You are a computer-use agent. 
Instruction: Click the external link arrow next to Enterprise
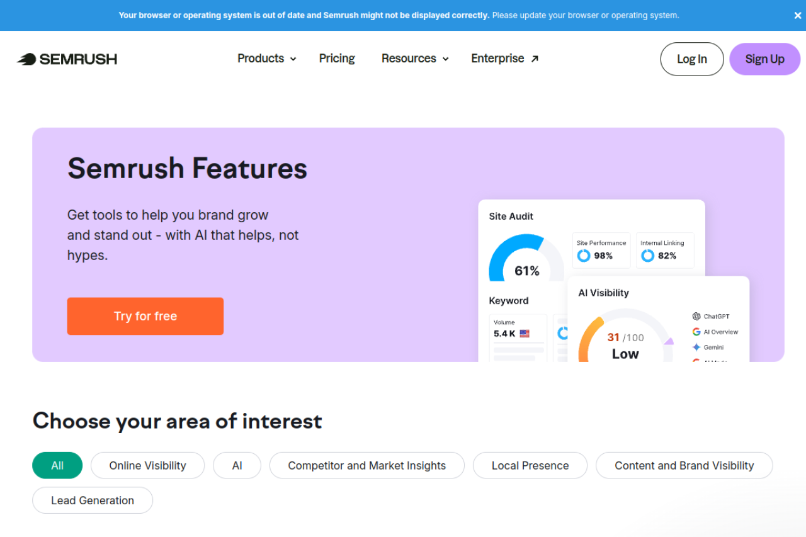coord(534,58)
